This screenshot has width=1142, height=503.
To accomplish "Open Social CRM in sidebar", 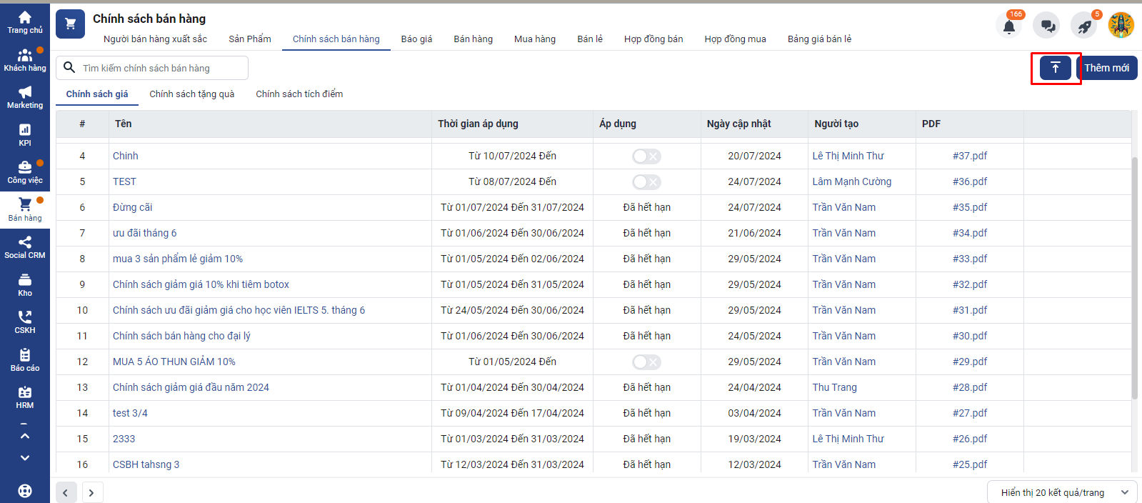I will [x=25, y=247].
